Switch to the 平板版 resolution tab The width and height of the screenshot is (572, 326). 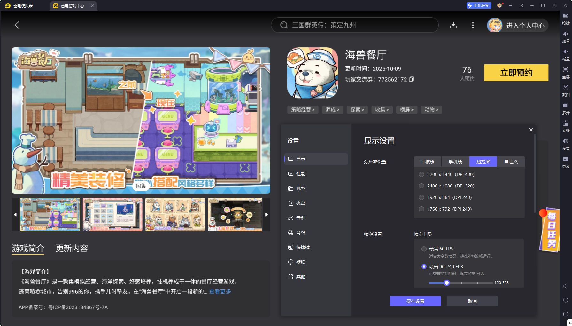pos(428,162)
